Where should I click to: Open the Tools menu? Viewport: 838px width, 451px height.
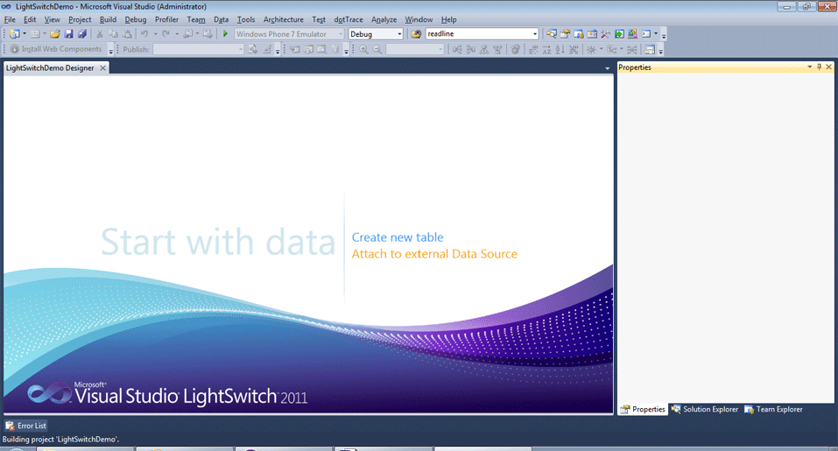246,19
